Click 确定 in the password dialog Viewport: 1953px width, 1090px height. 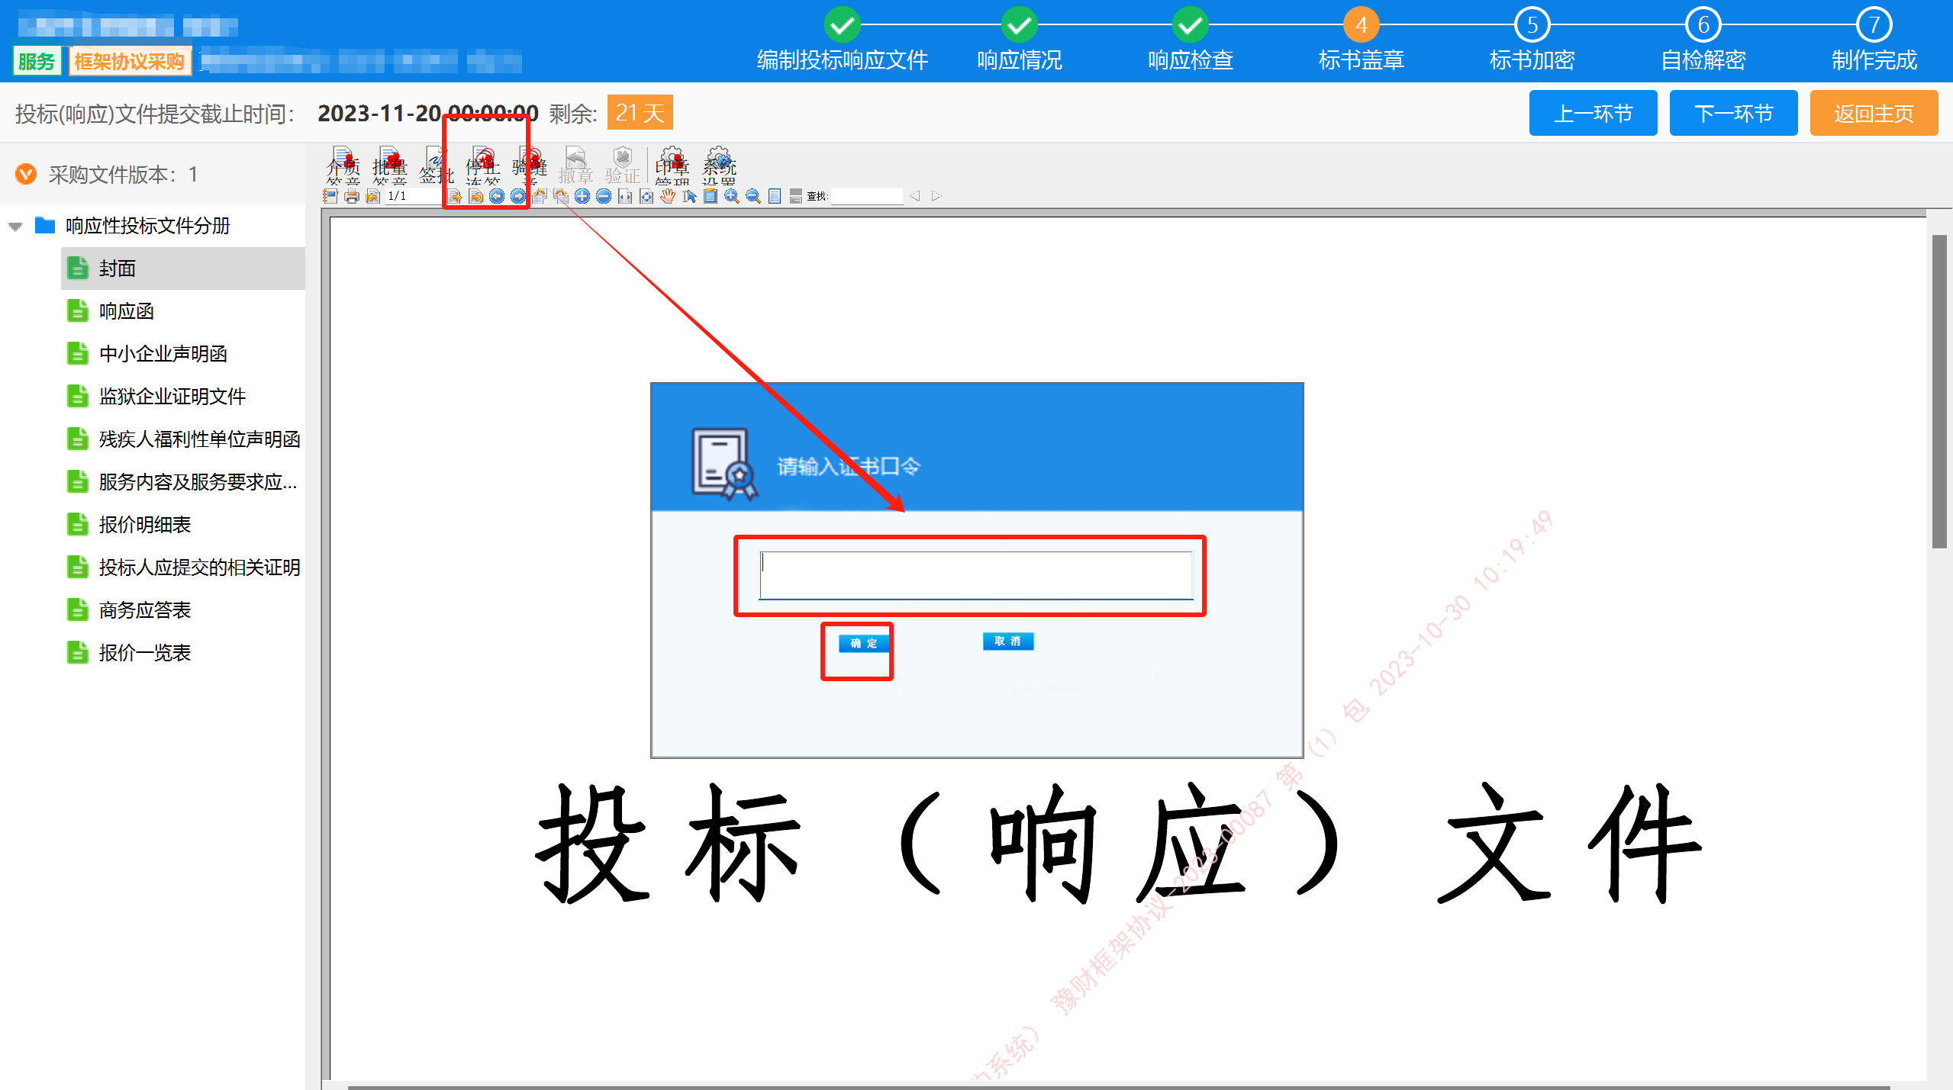(x=864, y=643)
